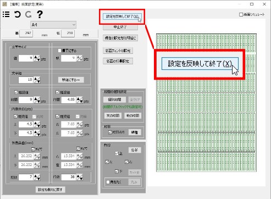Click the greyed カット線 button
Viewport: 271px width, 199px height.
(135, 173)
